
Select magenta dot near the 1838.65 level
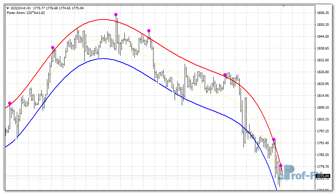(53, 48)
